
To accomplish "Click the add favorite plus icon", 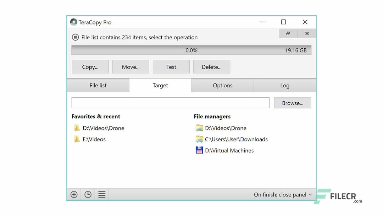I will point(74,194).
